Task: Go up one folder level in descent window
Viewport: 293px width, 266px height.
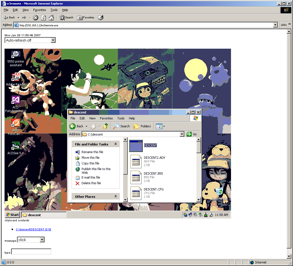Action: tap(106, 126)
